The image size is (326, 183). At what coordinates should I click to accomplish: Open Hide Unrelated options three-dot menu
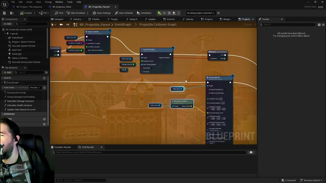(88, 13)
